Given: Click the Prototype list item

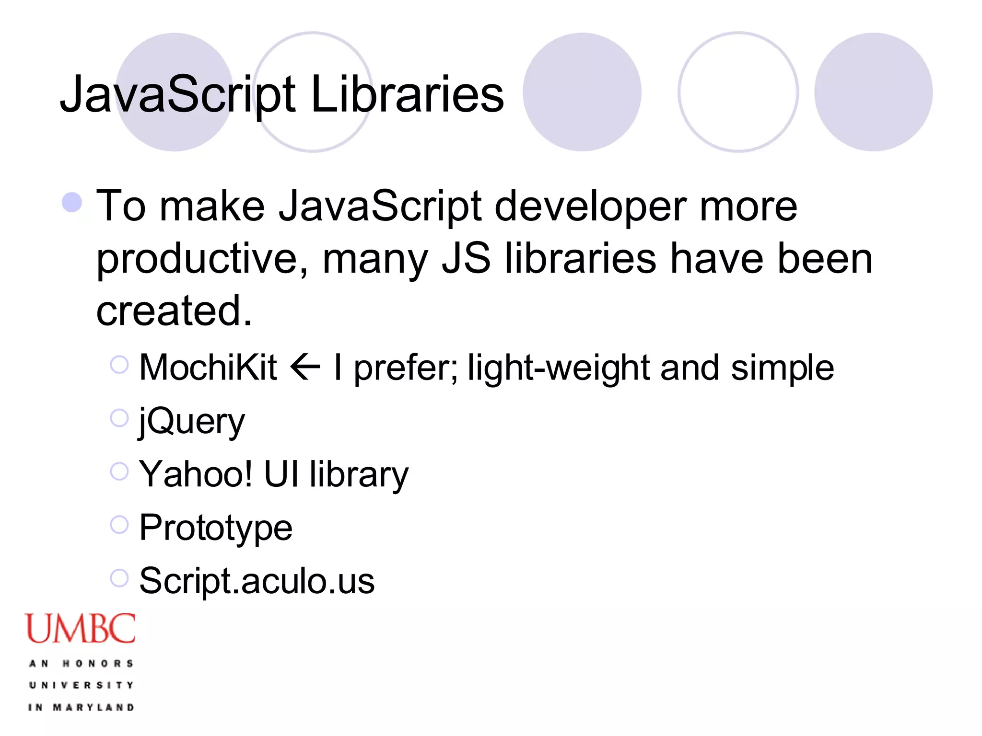Looking at the screenshot, I should 216,528.
